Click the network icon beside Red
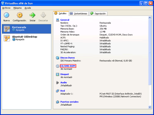This screenshot has height=115, width=154. 57,91
